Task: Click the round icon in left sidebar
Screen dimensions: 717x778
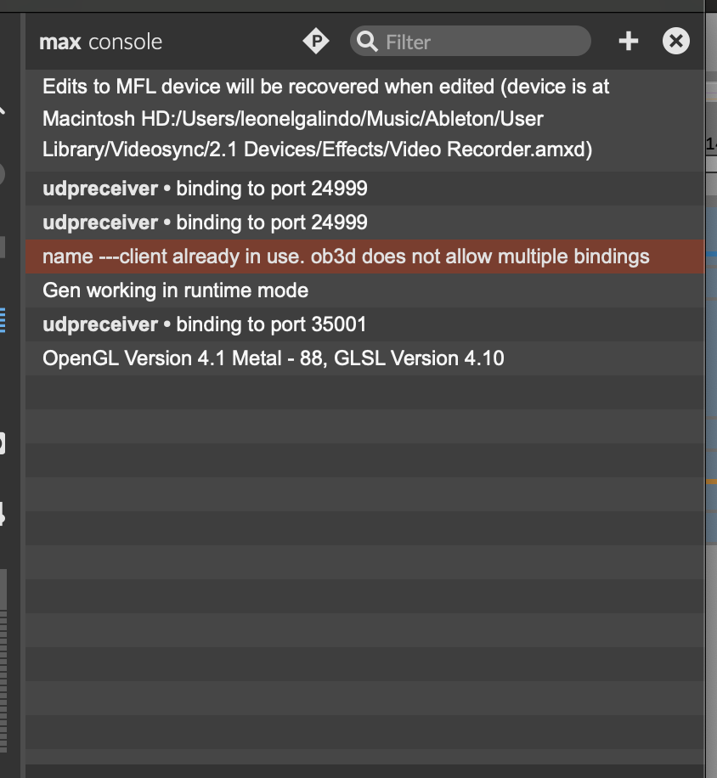Action: (3, 174)
